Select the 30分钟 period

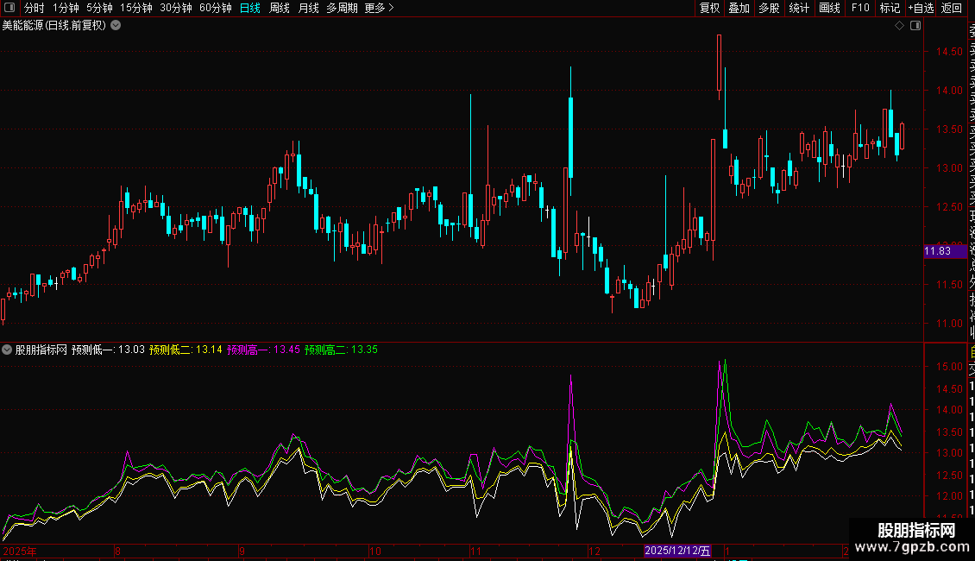click(176, 8)
